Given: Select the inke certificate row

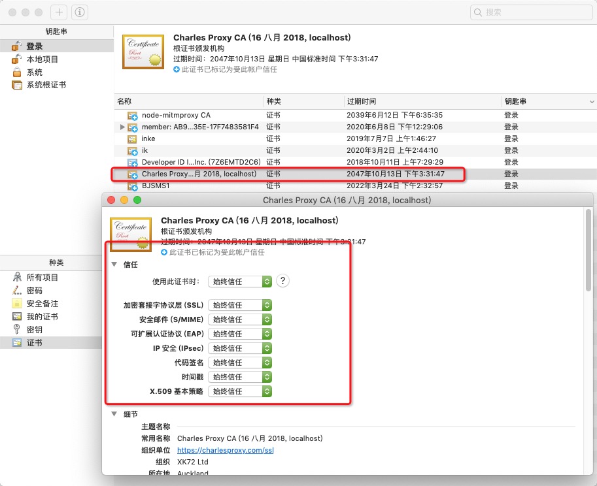Looking at the screenshot, I should tap(356, 138).
